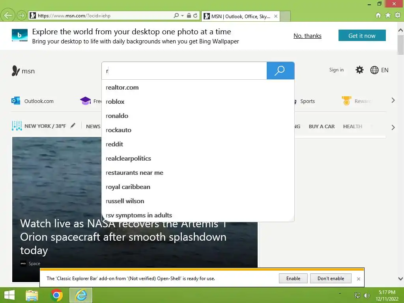The image size is (404, 303).
Task: Click the volume speaker tray icon
Action: pyautogui.click(x=367, y=295)
